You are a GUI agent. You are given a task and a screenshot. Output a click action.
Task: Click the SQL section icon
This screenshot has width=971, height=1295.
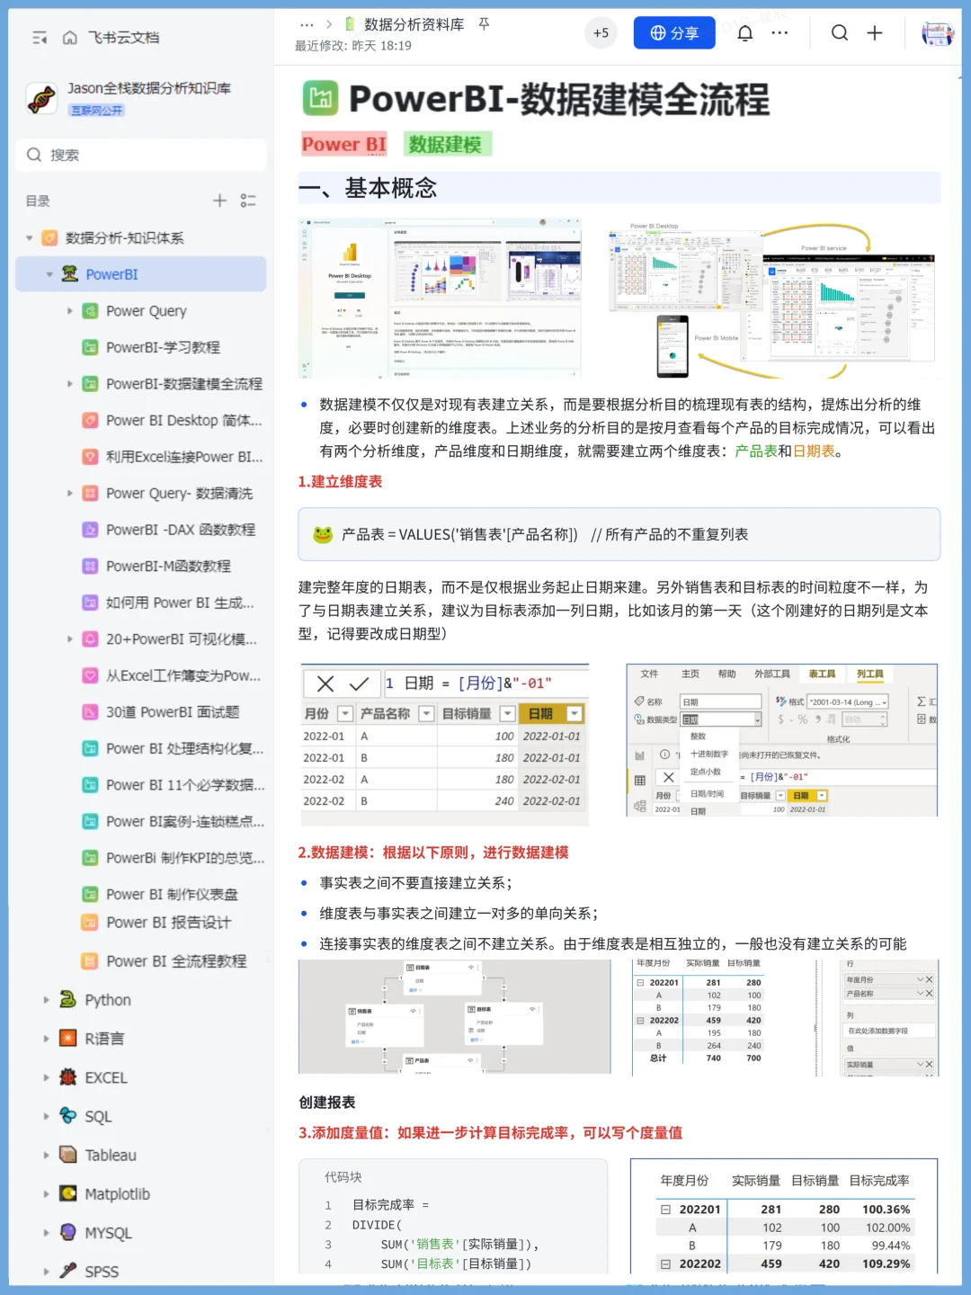pyautogui.click(x=67, y=1116)
